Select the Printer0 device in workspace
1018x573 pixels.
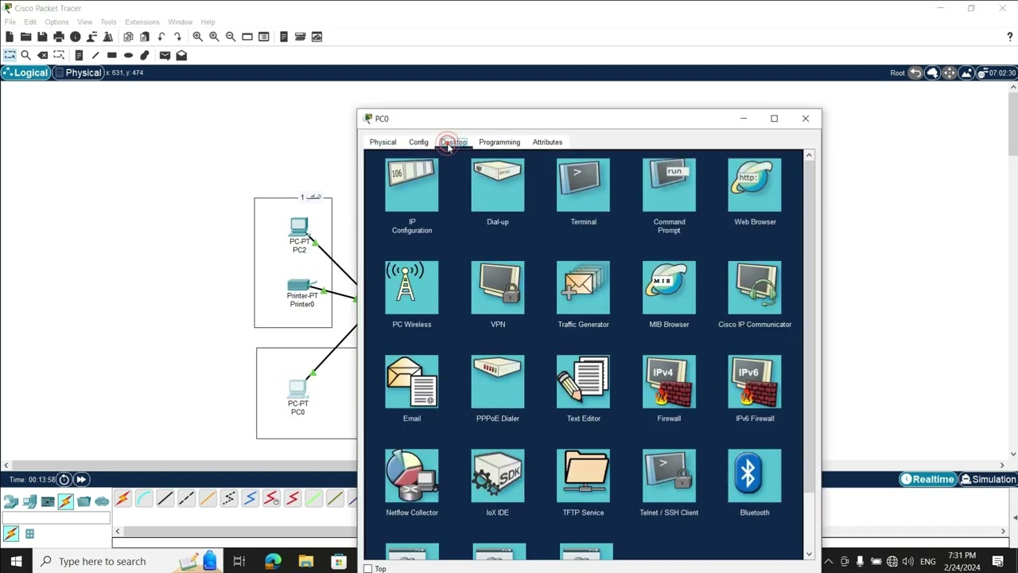pos(302,292)
